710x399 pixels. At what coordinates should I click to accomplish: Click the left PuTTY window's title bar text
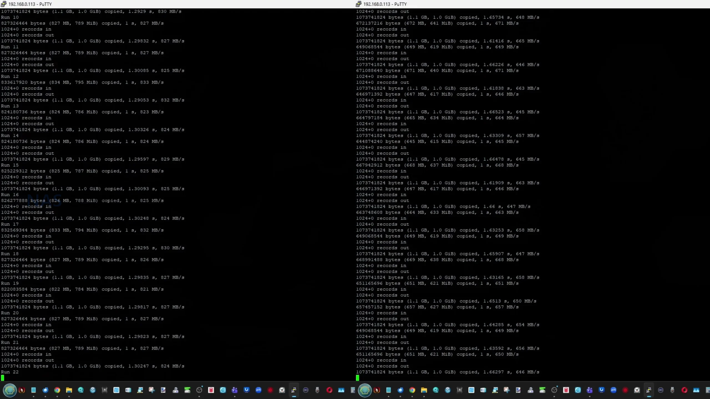click(x=30, y=4)
